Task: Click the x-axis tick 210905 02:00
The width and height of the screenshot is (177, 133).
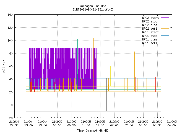Action: [x=114, y=124]
